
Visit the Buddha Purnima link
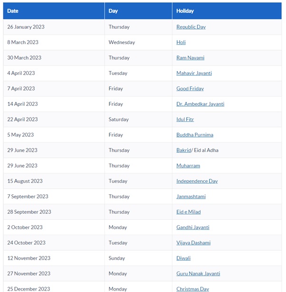pos(195,135)
